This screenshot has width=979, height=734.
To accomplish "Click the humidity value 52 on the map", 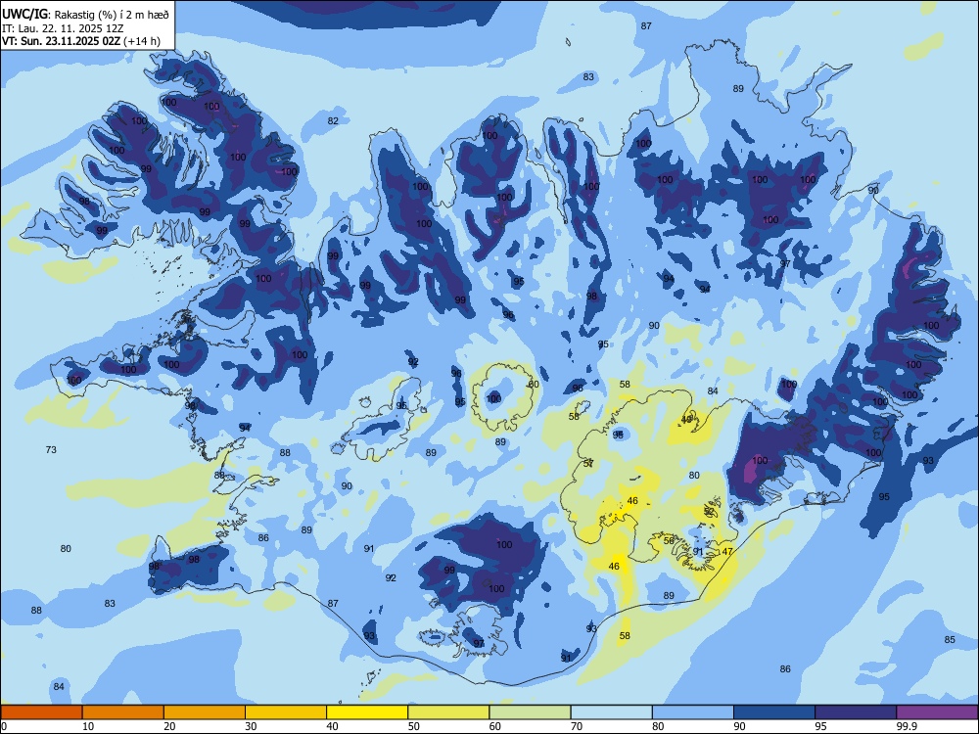I will (x=709, y=511).
